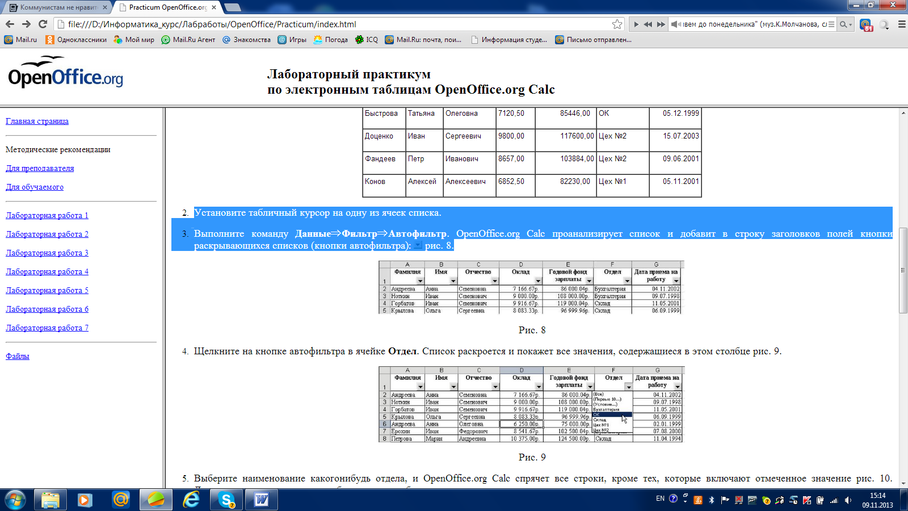Open the Погода bookmark
The height and width of the screenshot is (511, 908).
pyautogui.click(x=330, y=40)
